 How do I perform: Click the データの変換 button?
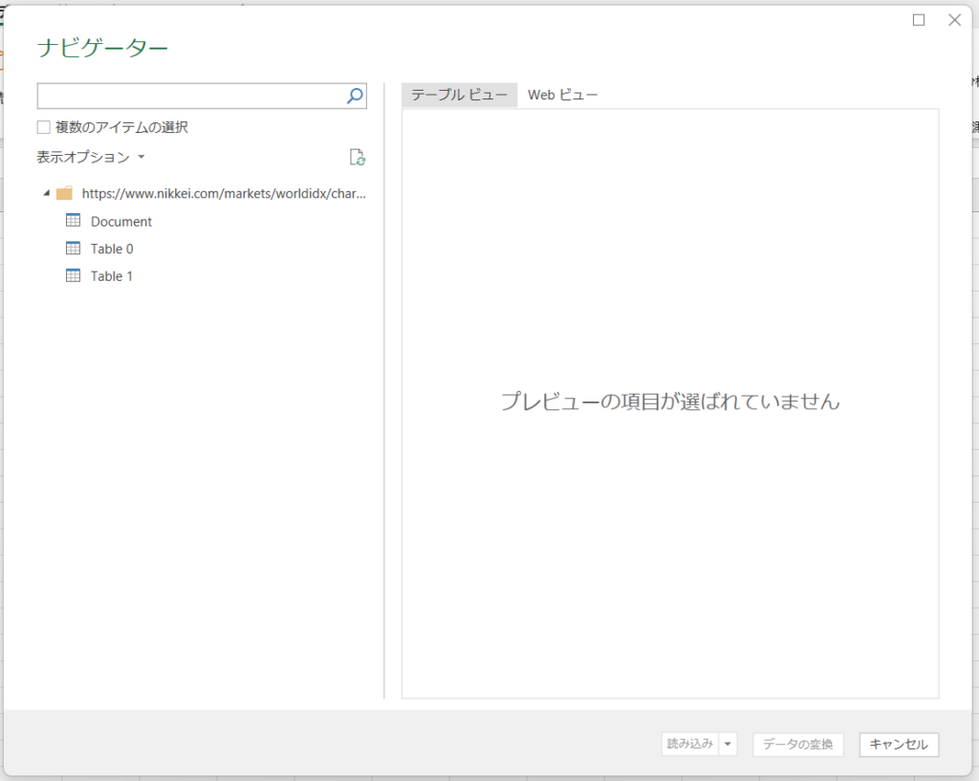click(798, 745)
